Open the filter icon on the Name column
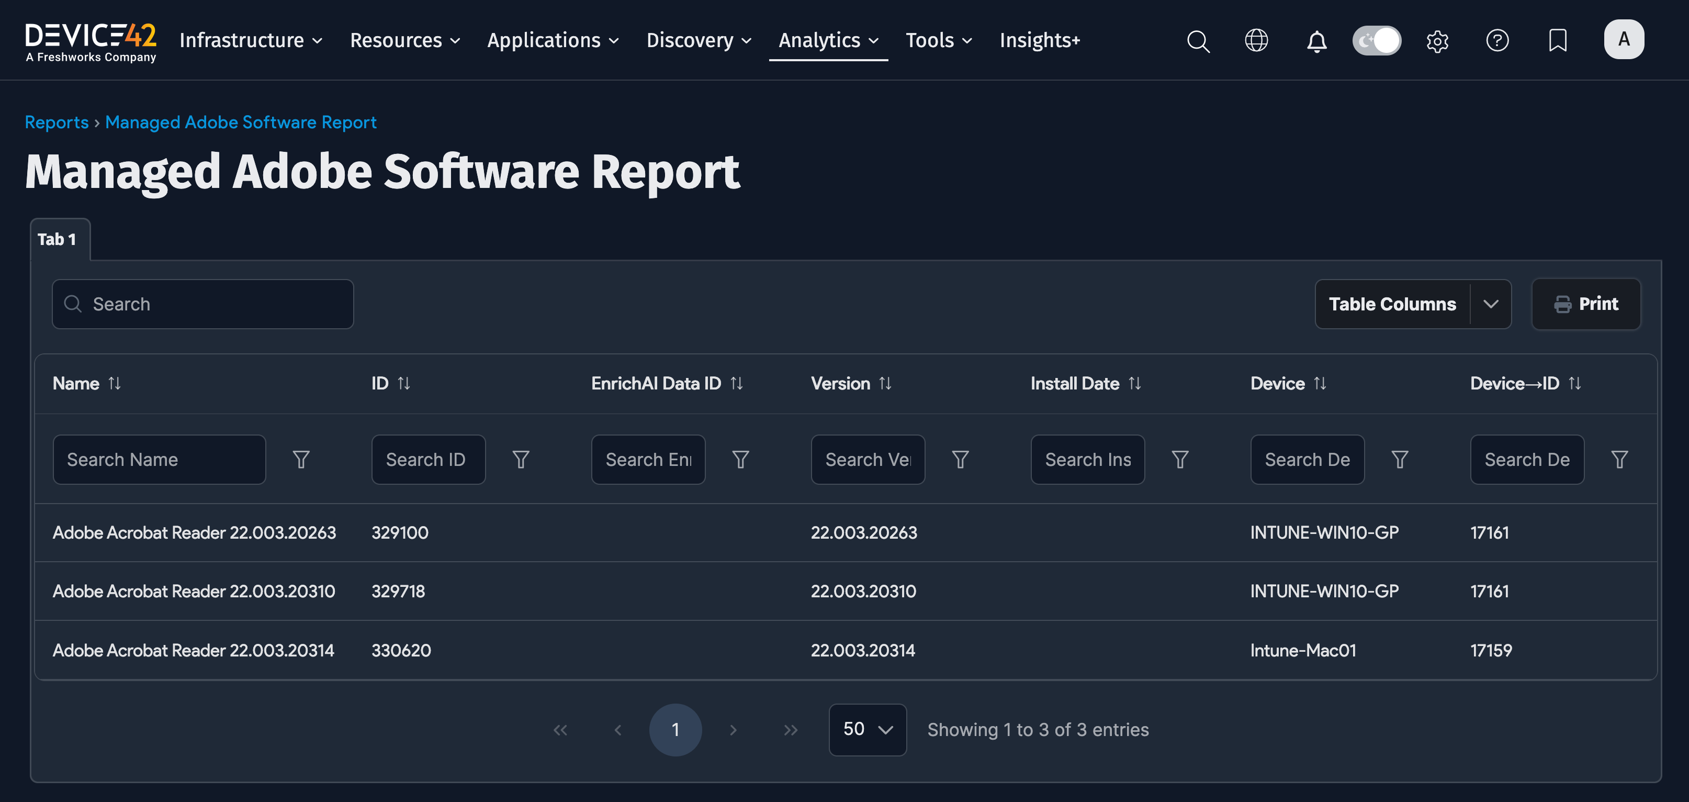Screen dimensions: 1689x802 click(x=301, y=459)
